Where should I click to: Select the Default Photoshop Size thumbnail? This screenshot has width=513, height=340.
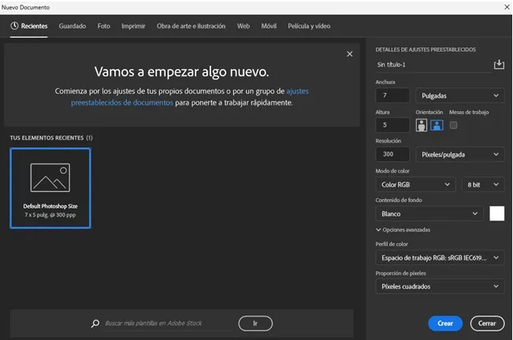(x=50, y=188)
